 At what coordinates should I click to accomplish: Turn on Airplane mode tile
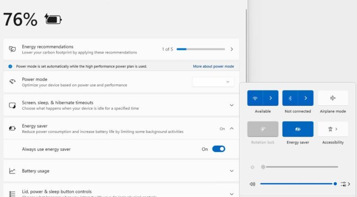[333, 98]
